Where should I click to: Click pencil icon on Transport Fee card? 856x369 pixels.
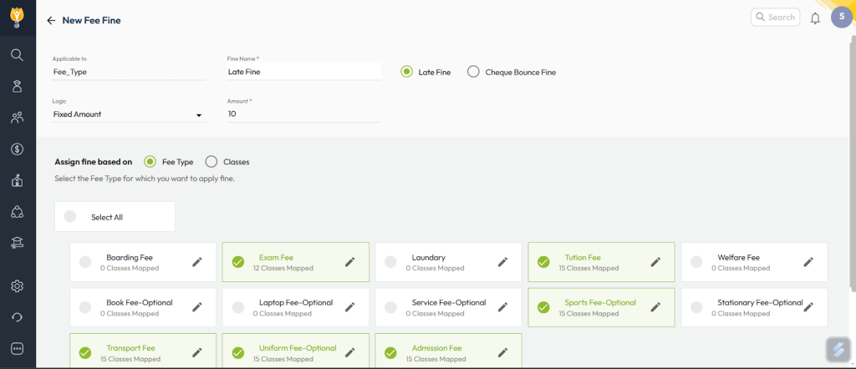coord(197,353)
